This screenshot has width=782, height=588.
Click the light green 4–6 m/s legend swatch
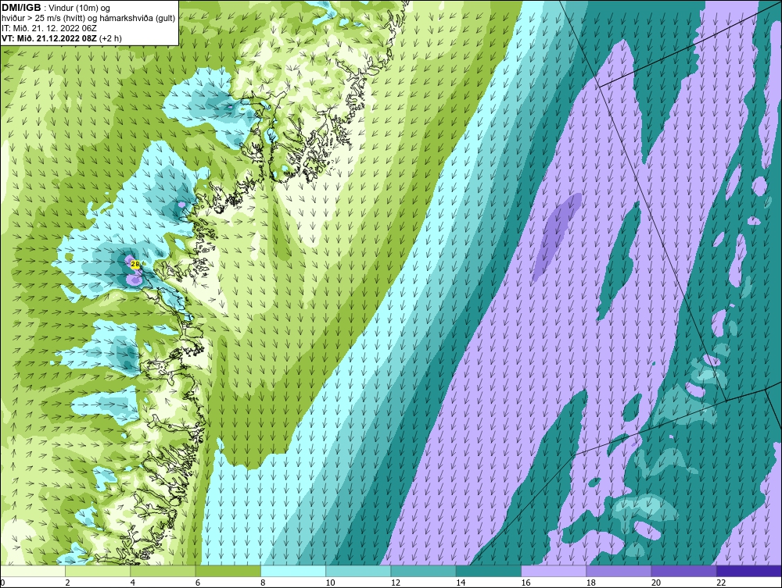163,571
